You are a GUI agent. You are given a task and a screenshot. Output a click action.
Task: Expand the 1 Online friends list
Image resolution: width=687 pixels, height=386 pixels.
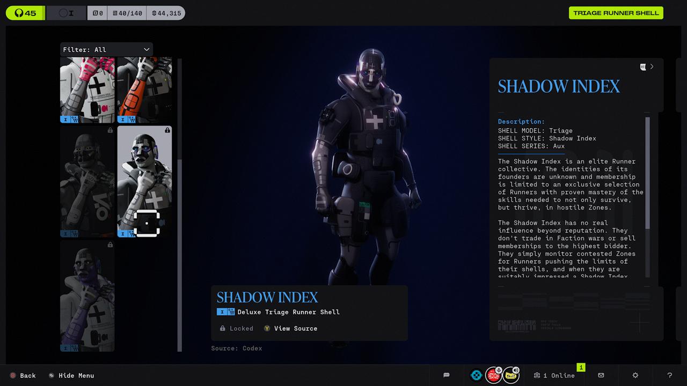click(554, 375)
